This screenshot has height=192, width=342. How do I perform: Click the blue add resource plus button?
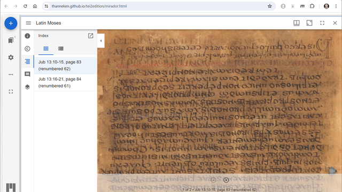tap(11, 23)
